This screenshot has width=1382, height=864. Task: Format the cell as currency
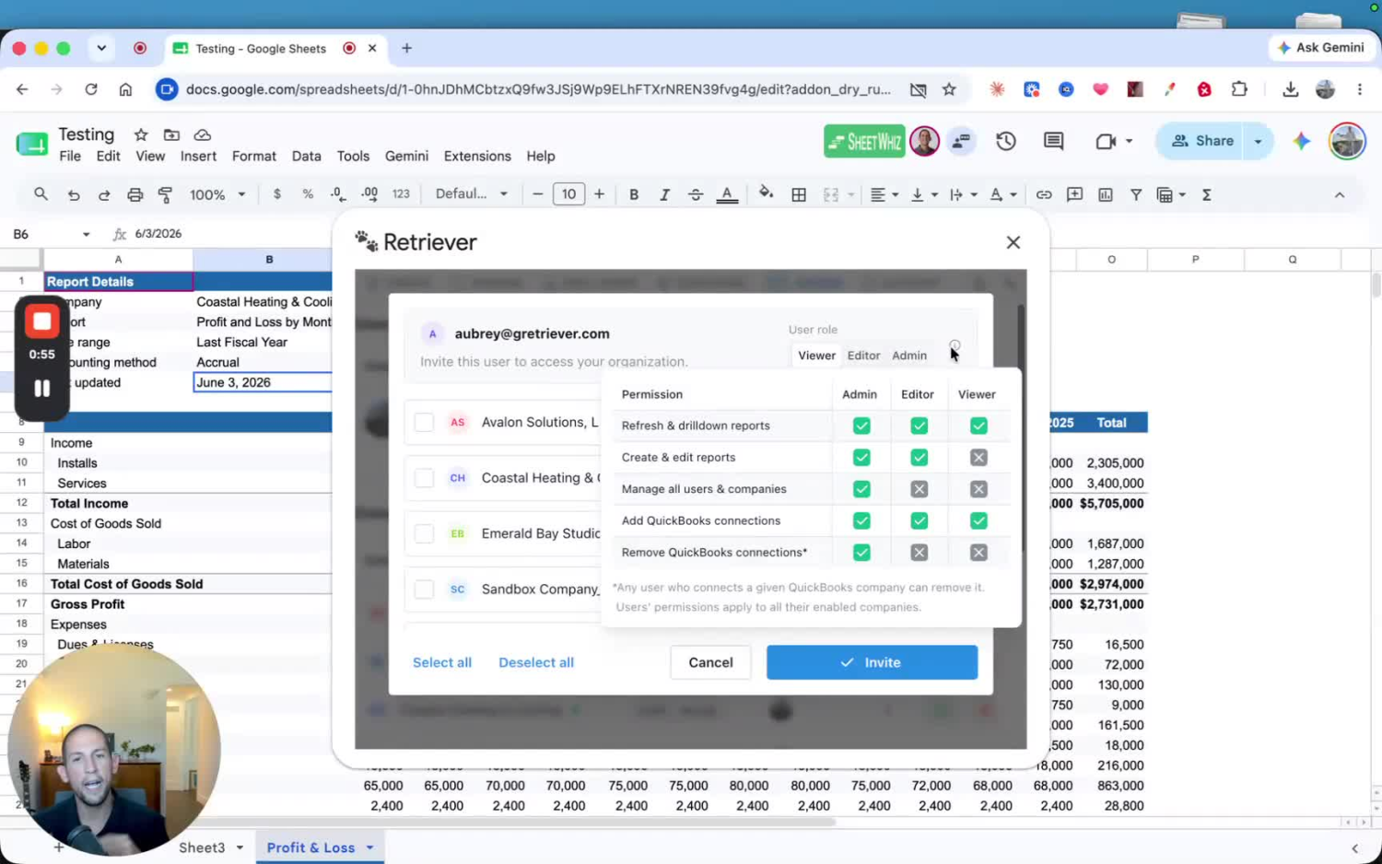coord(276,194)
